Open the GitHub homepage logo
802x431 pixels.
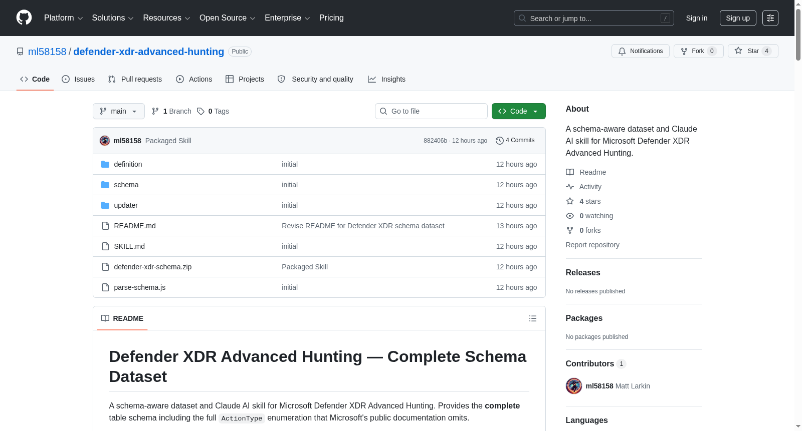point(24,18)
